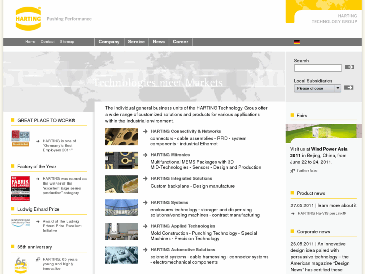Open Integrated Solutions backplane thumbnail

pos(121,184)
